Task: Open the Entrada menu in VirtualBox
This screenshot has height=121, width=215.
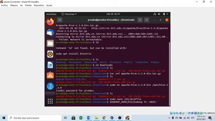Action: pyautogui.click(x=28, y=5)
